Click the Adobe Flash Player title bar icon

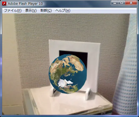[4, 4]
